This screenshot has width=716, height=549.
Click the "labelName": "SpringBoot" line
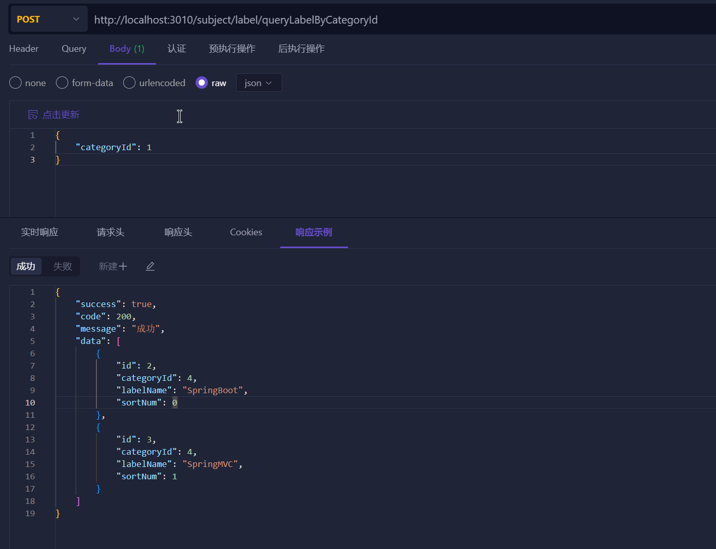[182, 390]
